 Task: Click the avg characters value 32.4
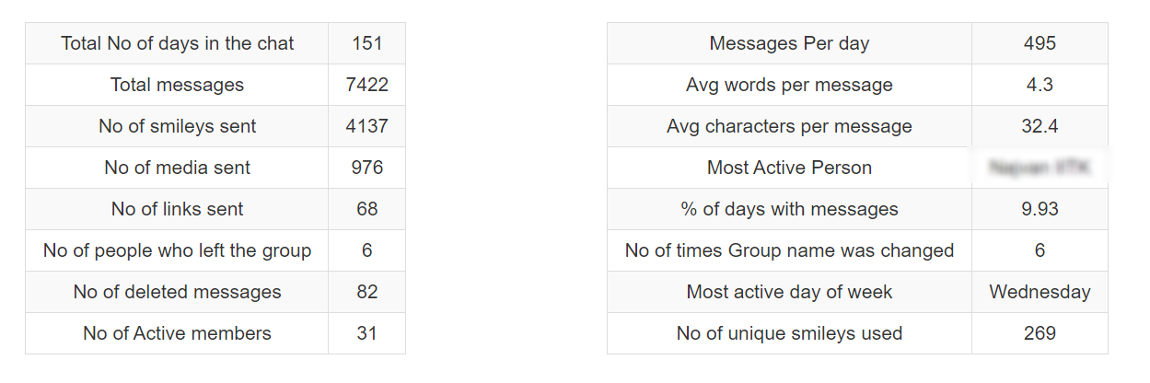(1040, 126)
